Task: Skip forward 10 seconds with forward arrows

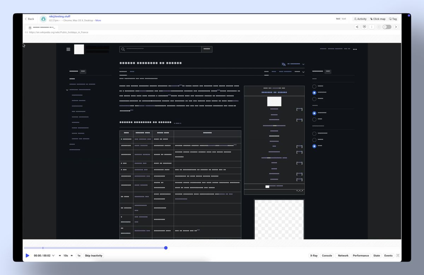Action: (x=72, y=256)
